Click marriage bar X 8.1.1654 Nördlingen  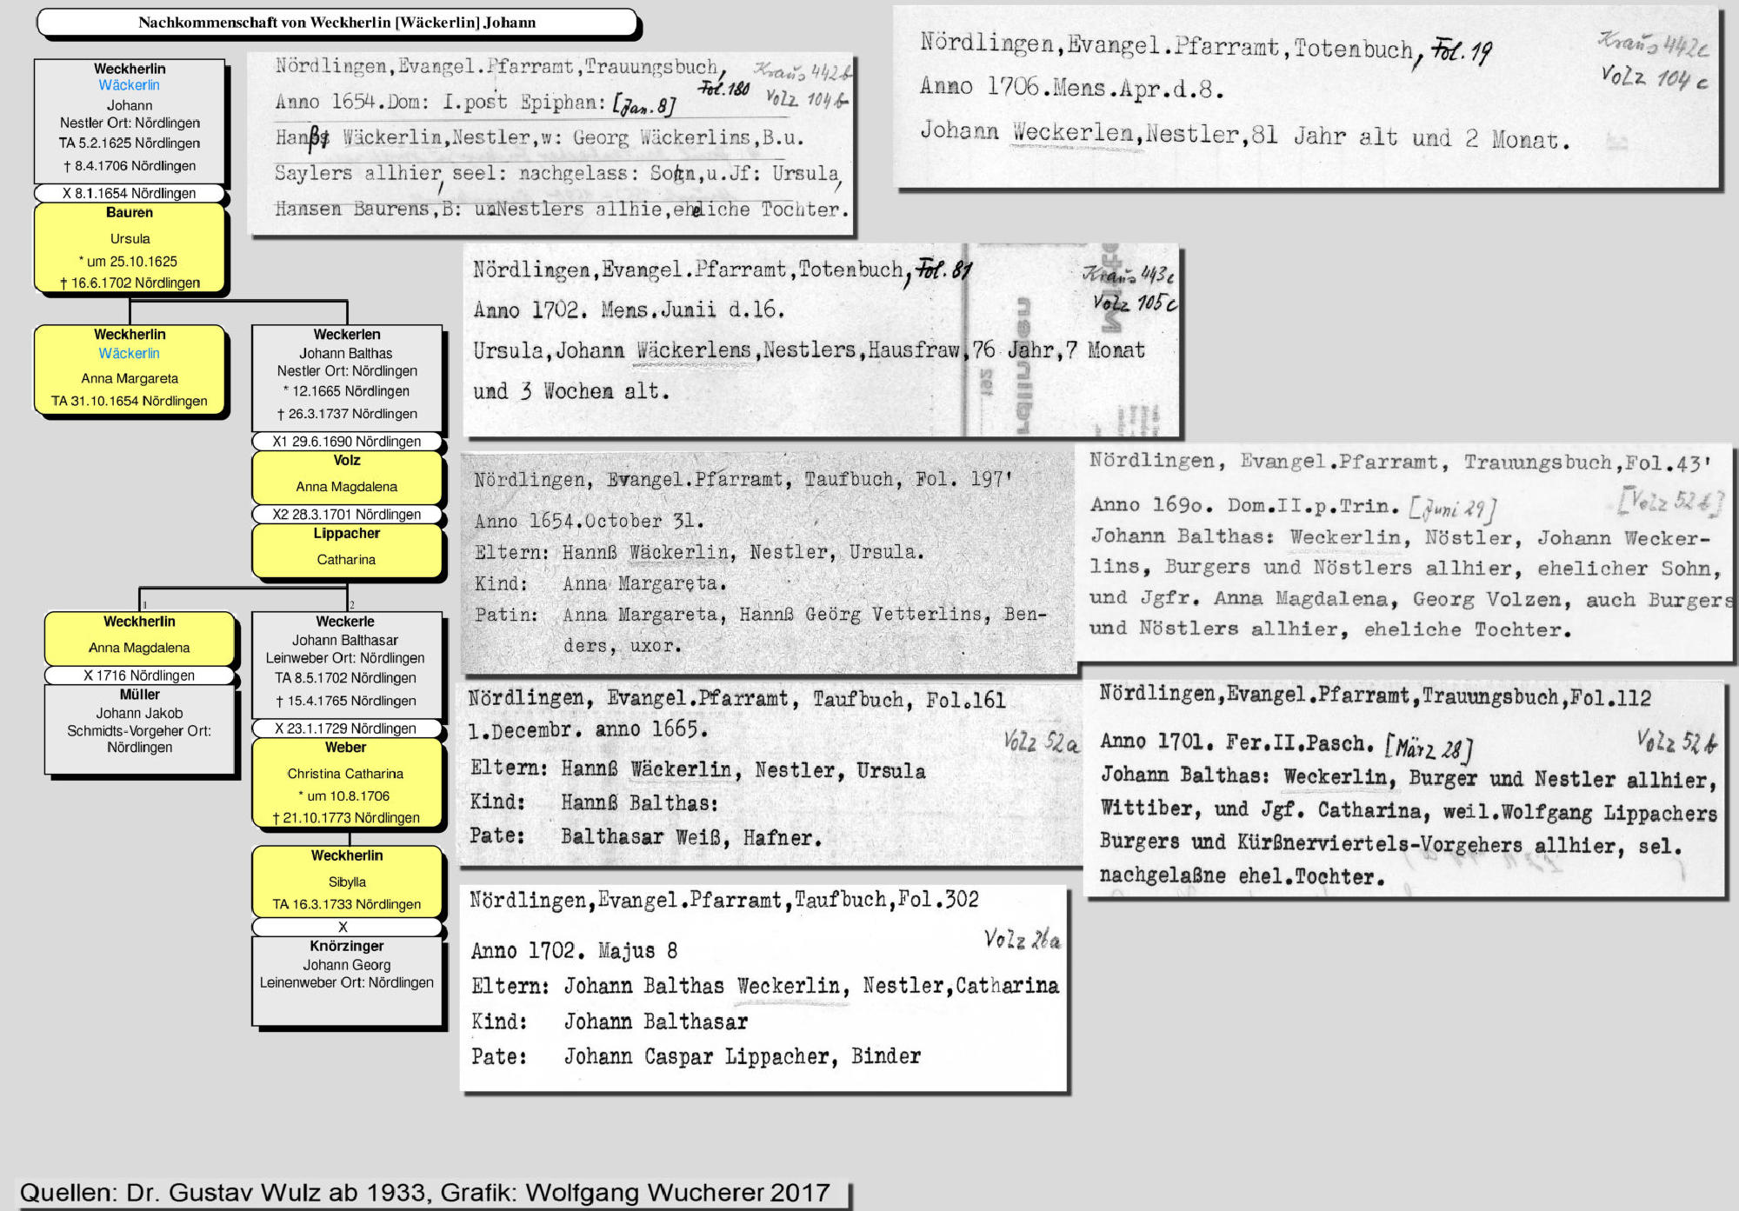pos(130,193)
